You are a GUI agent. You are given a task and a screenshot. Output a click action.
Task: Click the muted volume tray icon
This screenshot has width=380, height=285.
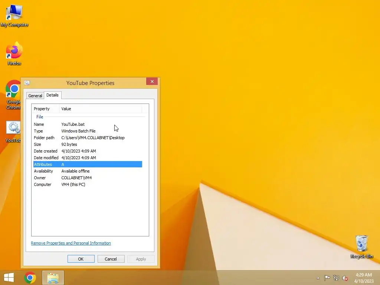[345, 278]
